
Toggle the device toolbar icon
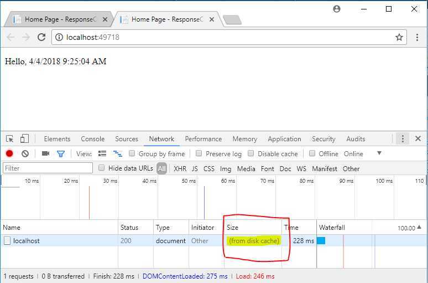[24, 139]
